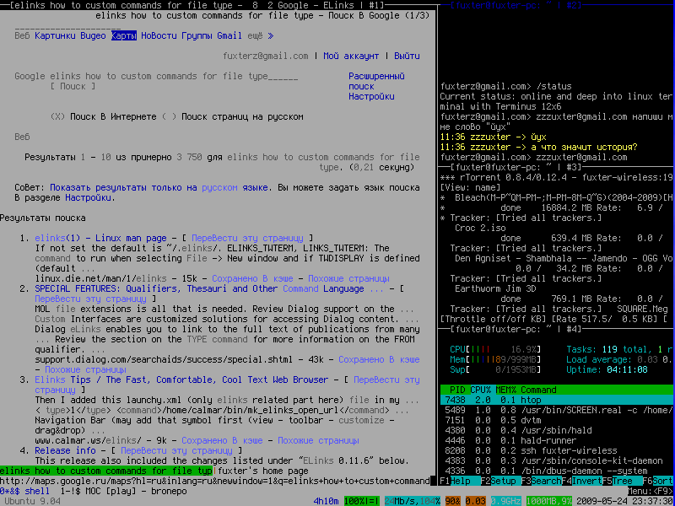The height and width of the screenshot is (506, 675).
Task: Select the dvtm process row in htop
Action: click(558, 420)
